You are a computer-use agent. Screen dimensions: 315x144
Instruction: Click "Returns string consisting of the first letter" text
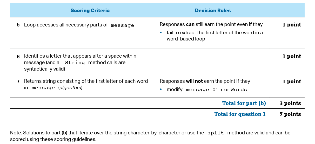[x=86, y=81]
